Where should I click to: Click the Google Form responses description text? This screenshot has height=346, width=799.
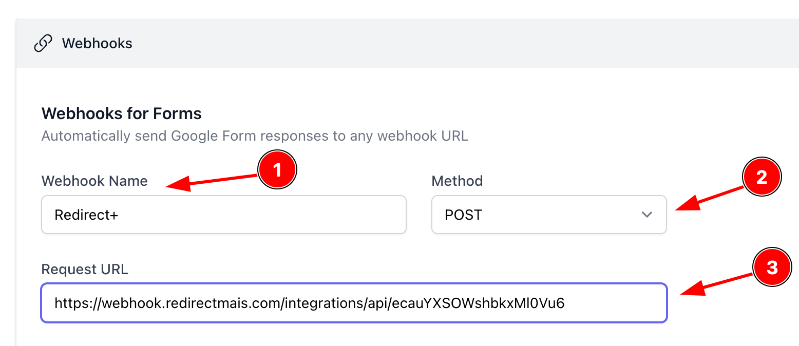click(x=255, y=136)
